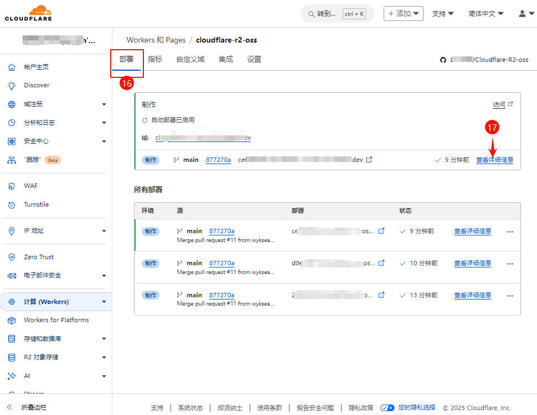The image size is (537, 415).
Task: Open the user account icon menu
Action: (526, 14)
